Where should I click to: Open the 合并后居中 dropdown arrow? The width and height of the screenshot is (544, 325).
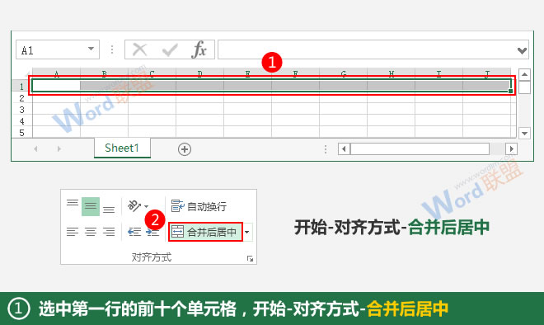(x=247, y=232)
